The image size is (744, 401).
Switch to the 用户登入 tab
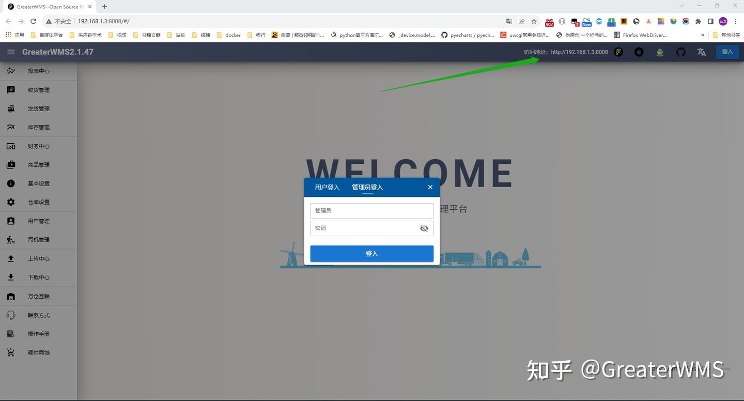pyautogui.click(x=327, y=187)
